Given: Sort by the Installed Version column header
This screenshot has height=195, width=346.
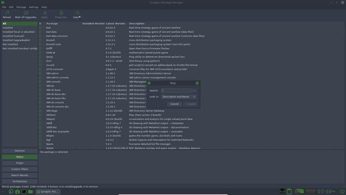Looking at the screenshot, I should (x=94, y=23).
